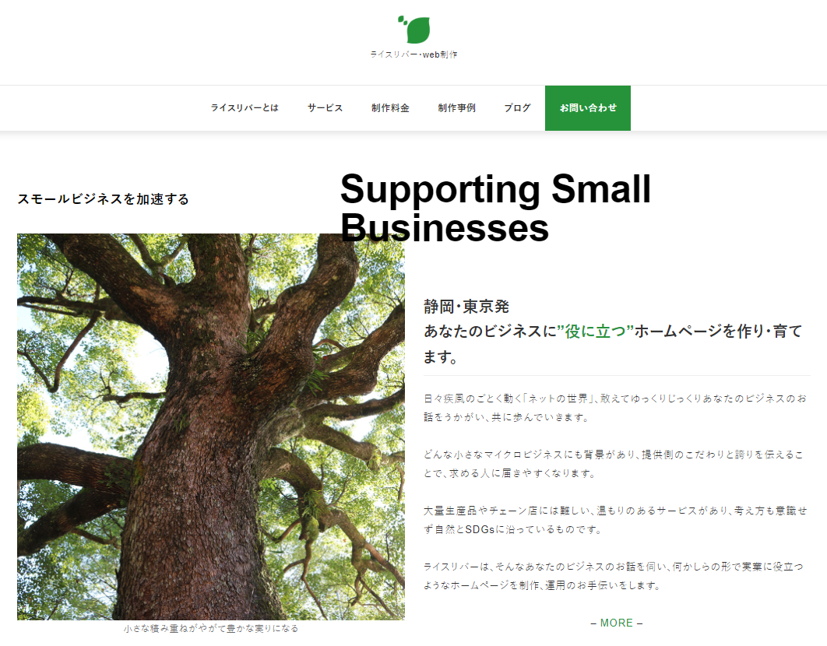Click the green leaf logo icon

(414, 29)
